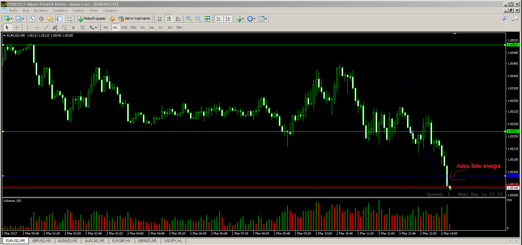Draw a horizontal line

(37, 27)
